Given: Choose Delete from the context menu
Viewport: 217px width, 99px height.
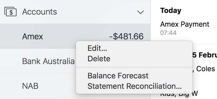Looking at the screenshot, I should (x=99, y=59).
